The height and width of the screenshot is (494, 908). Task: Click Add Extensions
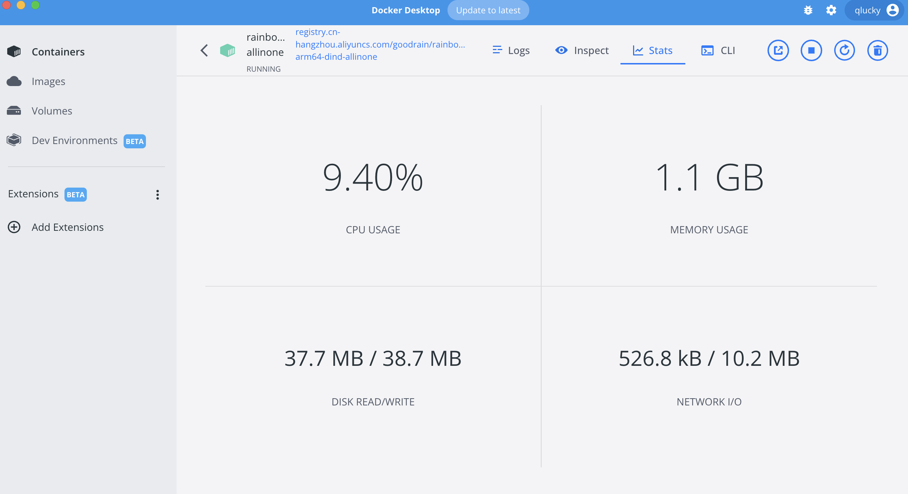click(67, 227)
